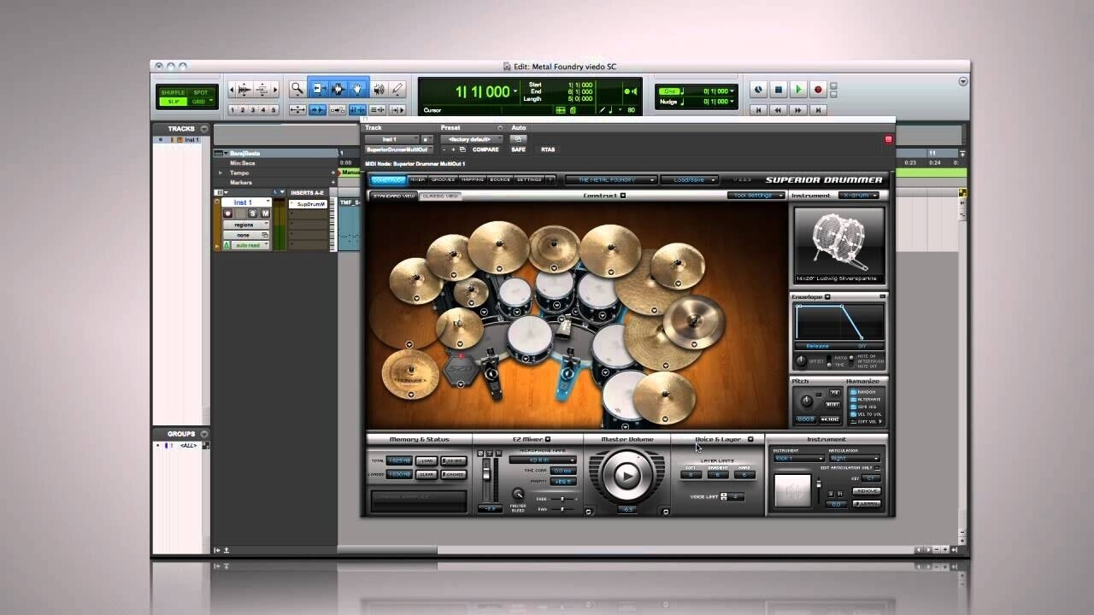This screenshot has height=615, width=1094.
Task: Click the red Record transport button
Action: (x=818, y=90)
